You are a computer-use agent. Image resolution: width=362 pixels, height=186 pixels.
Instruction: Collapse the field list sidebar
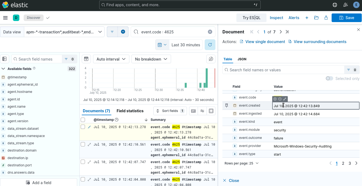click(x=5, y=59)
